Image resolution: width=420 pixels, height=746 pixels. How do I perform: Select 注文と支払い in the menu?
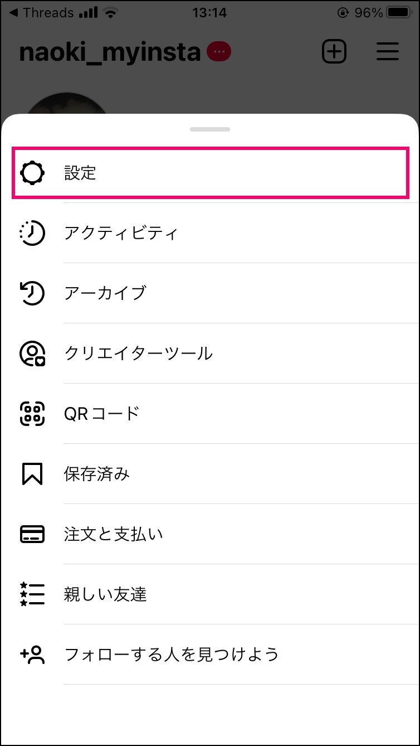[x=210, y=534]
